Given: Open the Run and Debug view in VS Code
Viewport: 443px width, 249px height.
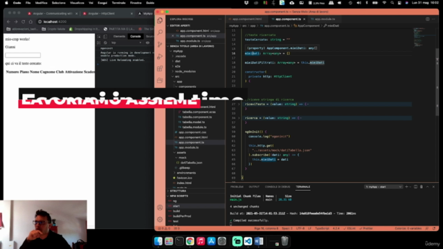Looking at the screenshot, I should pos(160,57).
